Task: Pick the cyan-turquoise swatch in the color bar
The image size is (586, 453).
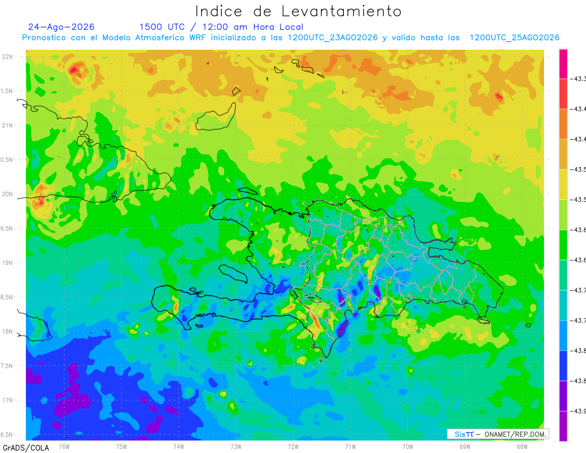Action: pos(563,305)
